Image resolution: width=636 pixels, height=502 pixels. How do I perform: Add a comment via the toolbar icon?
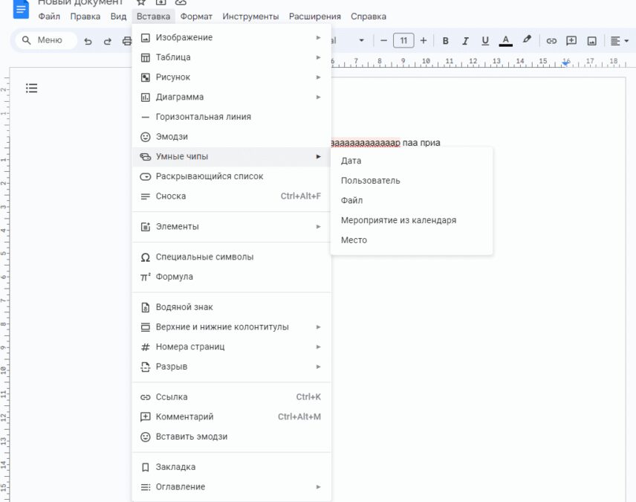coord(571,40)
